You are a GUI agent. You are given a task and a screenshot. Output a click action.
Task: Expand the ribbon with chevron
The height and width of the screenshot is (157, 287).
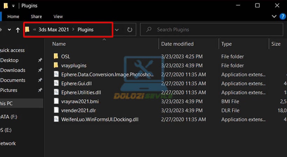click(x=274, y=16)
